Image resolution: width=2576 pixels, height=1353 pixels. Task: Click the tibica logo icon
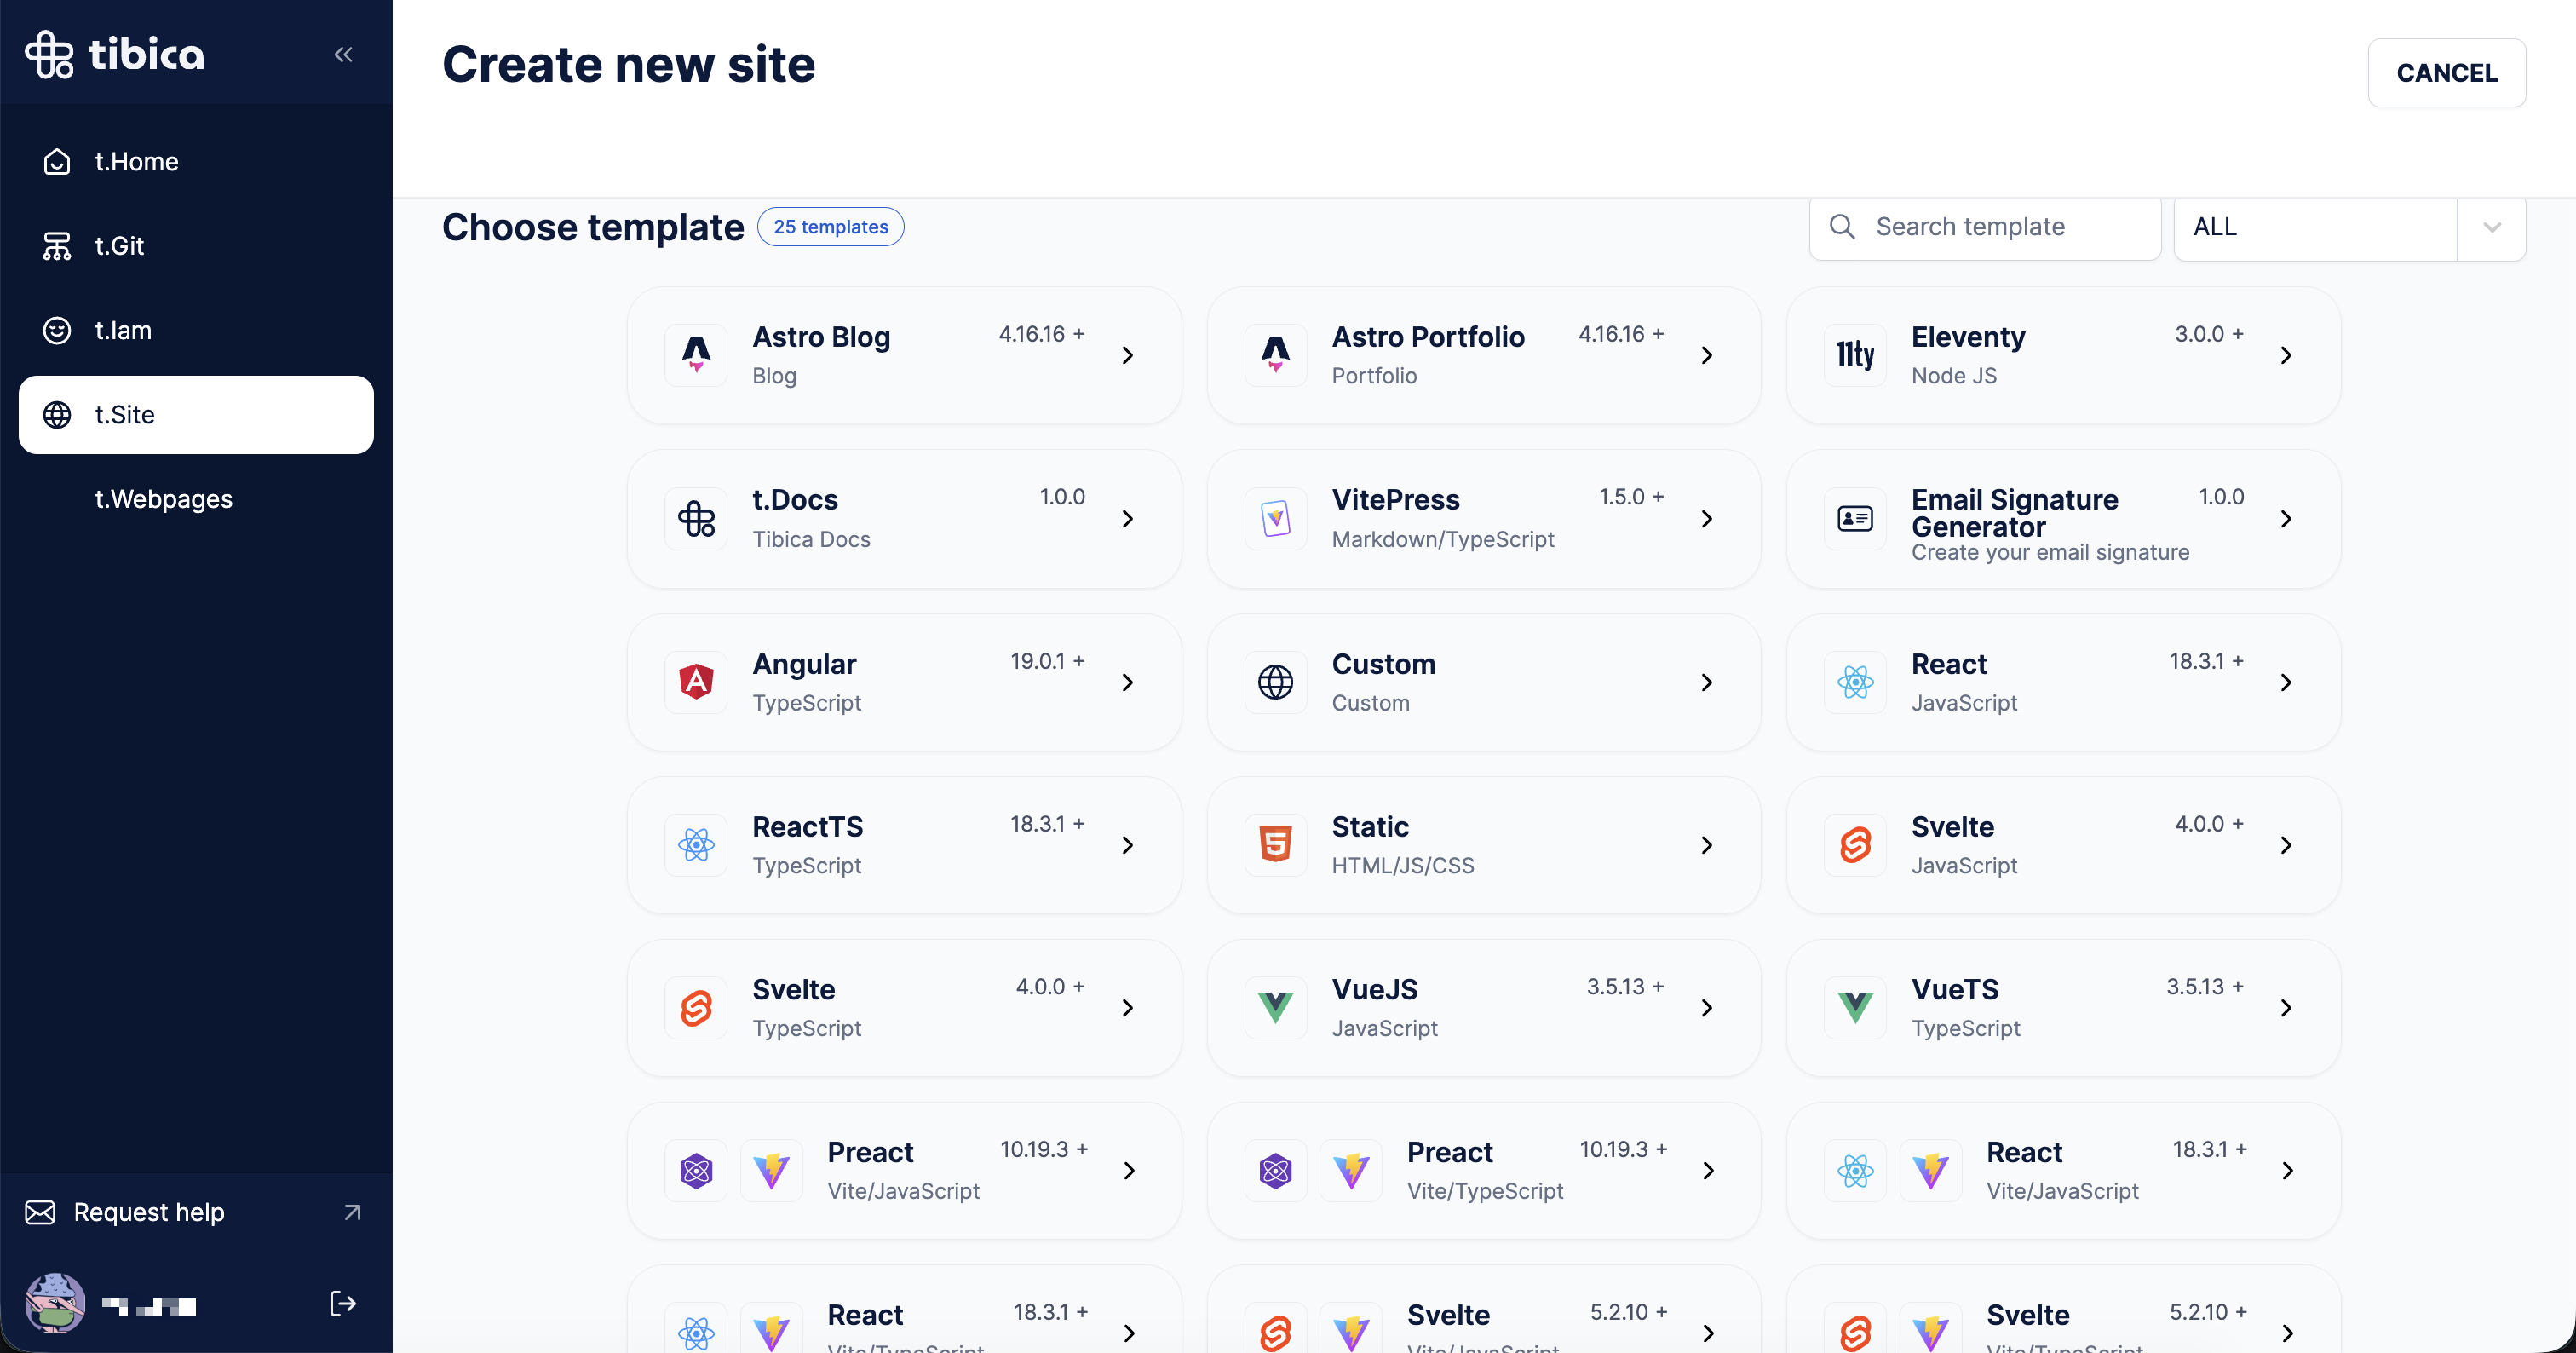tap(49, 54)
